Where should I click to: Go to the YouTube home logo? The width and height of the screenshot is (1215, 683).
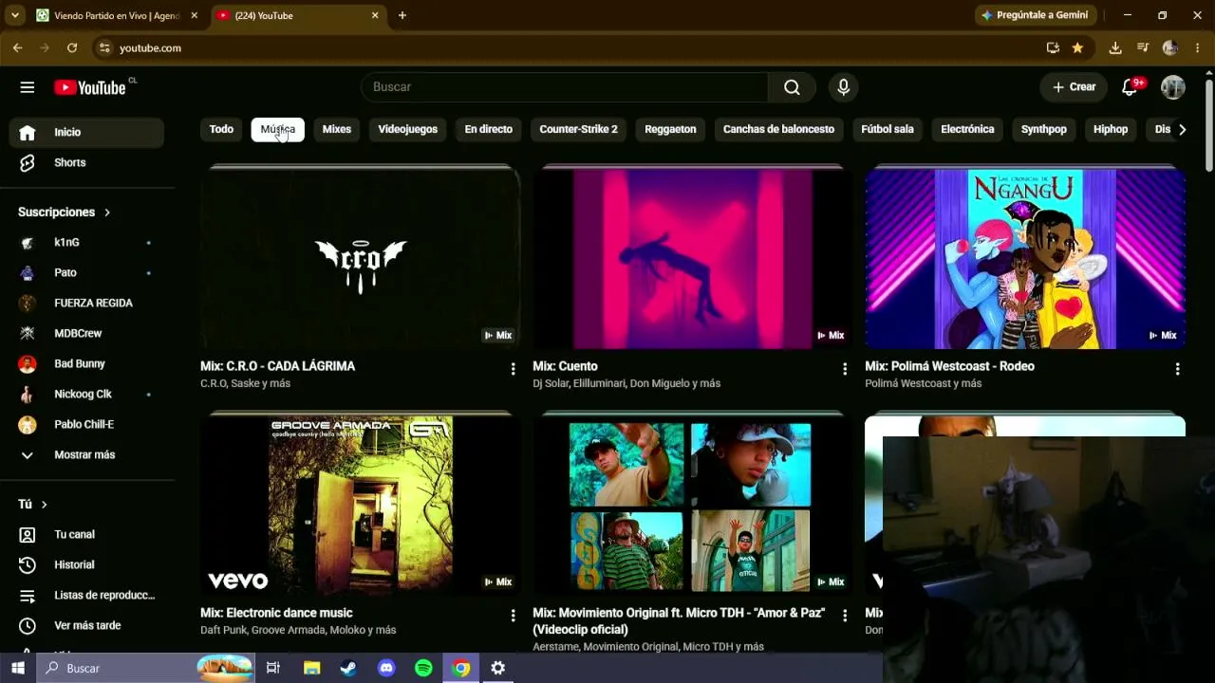(90, 87)
